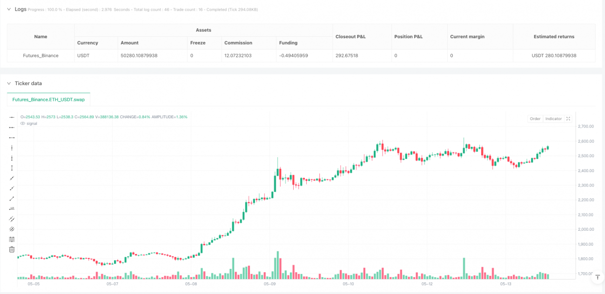Image resolution: width=605 pixels, height=294 pixels.
Task: Collapse the Ticker data section
Action: [8, 83]
